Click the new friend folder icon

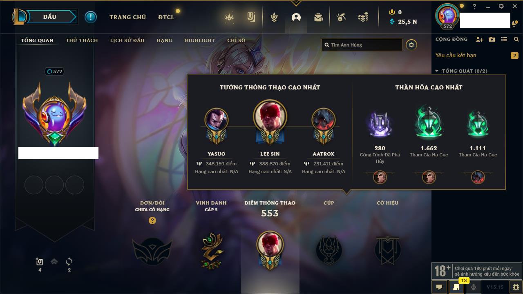[492, 39]
